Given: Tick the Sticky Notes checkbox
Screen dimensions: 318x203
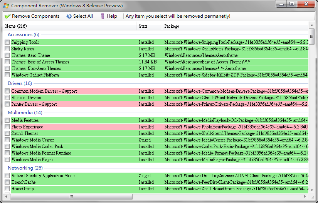Looking at the screenshot, I should 7,49.
